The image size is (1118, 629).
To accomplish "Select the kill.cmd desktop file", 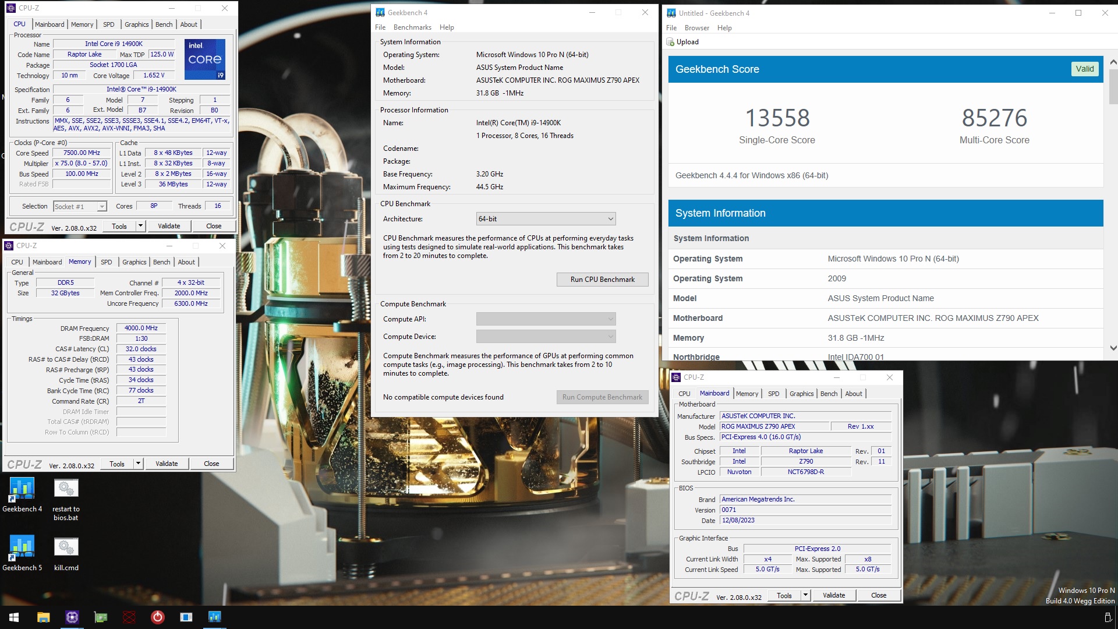I will tap(66, 554).
